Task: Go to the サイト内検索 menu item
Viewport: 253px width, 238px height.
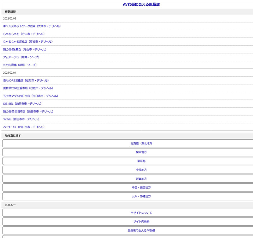Action: [x=141, y=222]
